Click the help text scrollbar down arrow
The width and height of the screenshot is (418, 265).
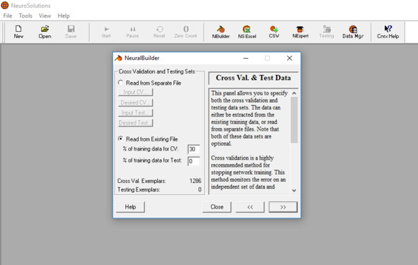tap(294, 190)
